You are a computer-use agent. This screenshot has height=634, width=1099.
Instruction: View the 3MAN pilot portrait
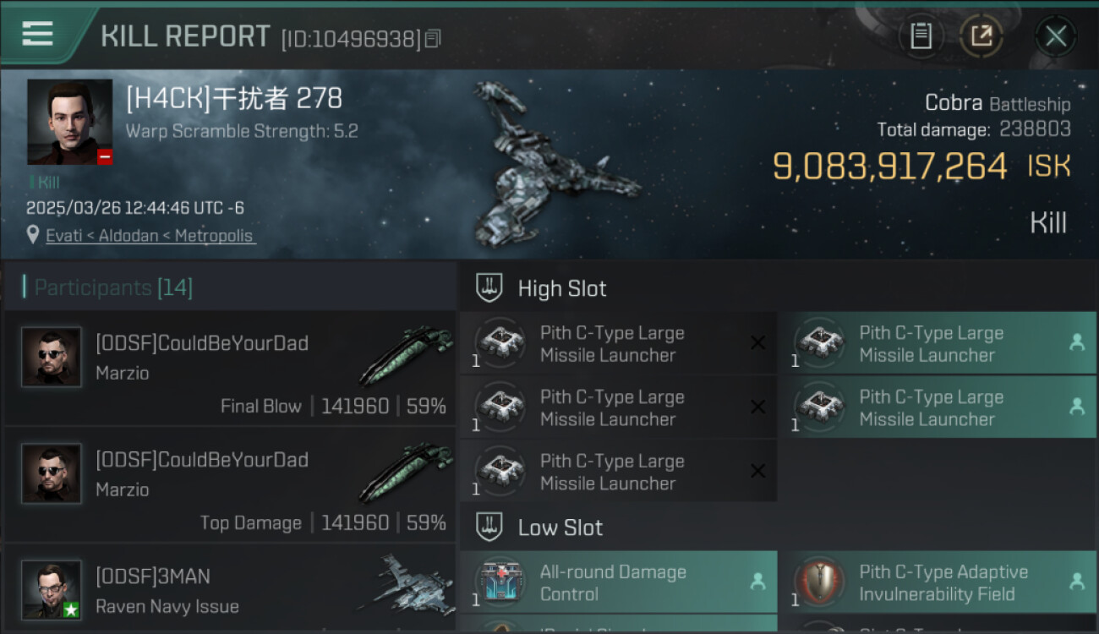click(52, 589)
